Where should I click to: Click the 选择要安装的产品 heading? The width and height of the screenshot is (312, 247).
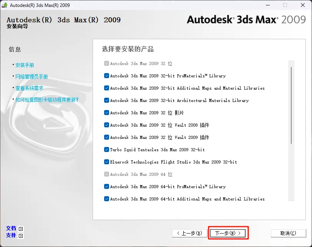[128, 49]
